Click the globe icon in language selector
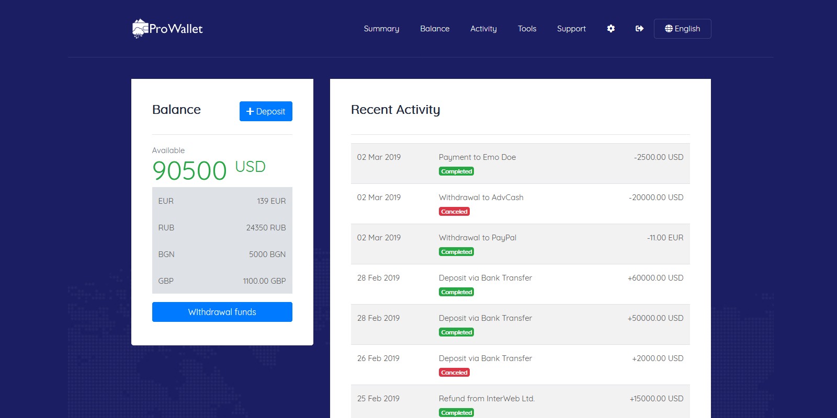Viewport: 837px width, 418px height. 669,29
